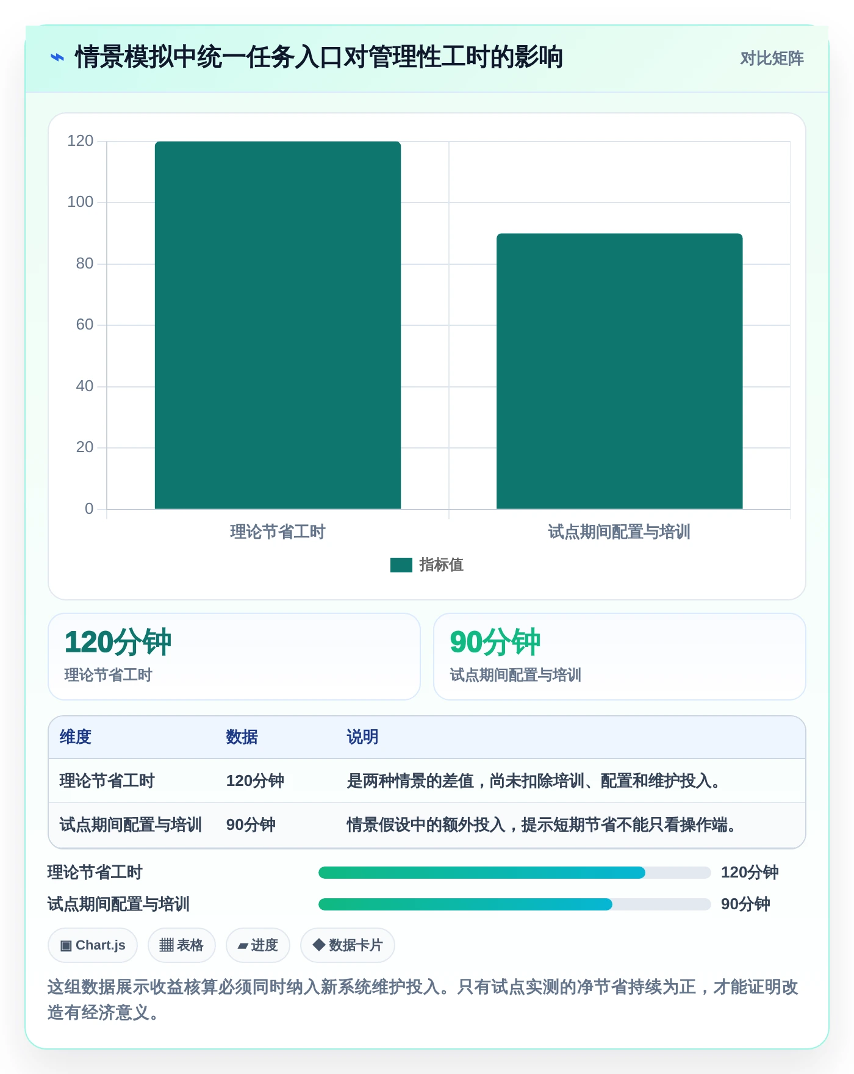Click the 数据 column header
Screen dimensions: 854x1074
point(242,737)
